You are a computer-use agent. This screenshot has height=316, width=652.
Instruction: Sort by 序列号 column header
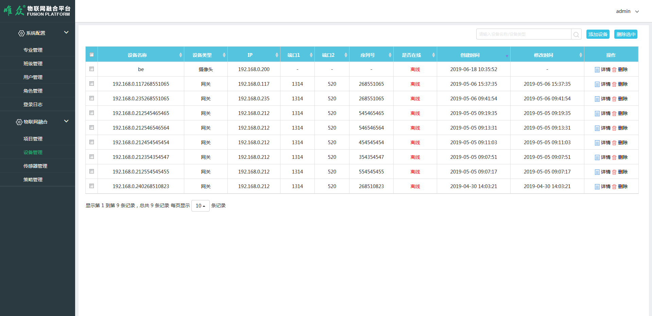pos(371,55)
